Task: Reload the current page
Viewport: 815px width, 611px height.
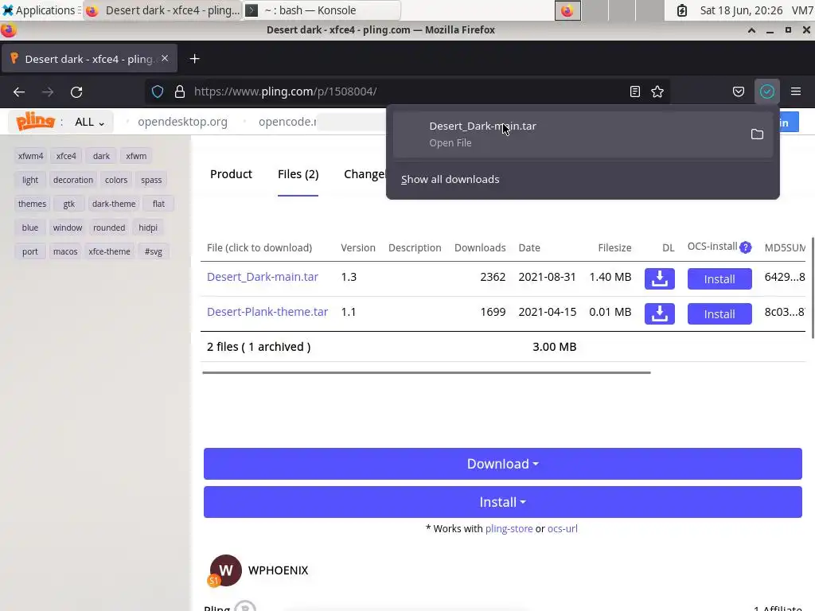Action: [x=76, y=92]
